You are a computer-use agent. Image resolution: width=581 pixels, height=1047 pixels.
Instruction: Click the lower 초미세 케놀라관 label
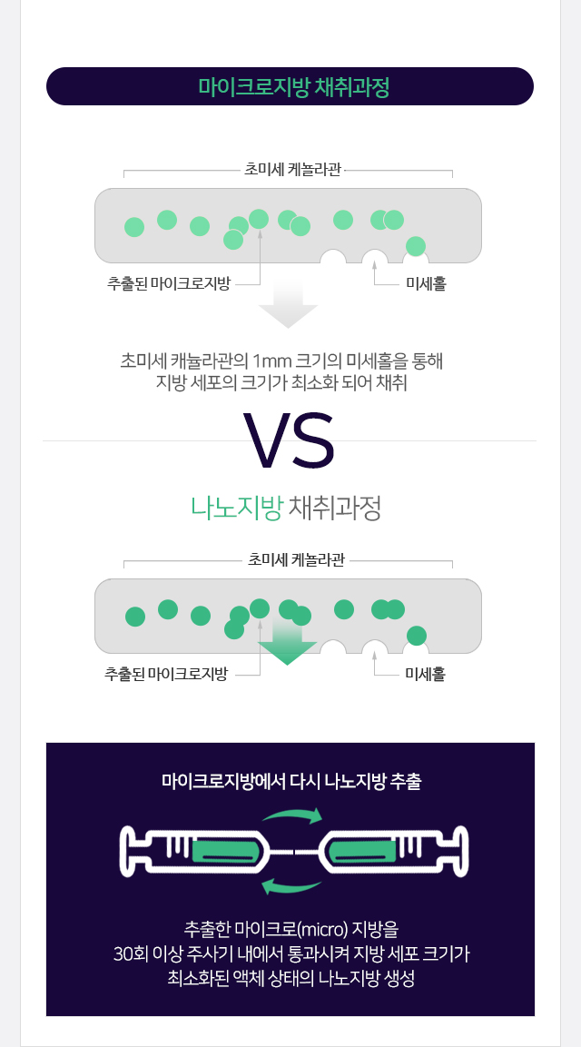click(296, 559)
